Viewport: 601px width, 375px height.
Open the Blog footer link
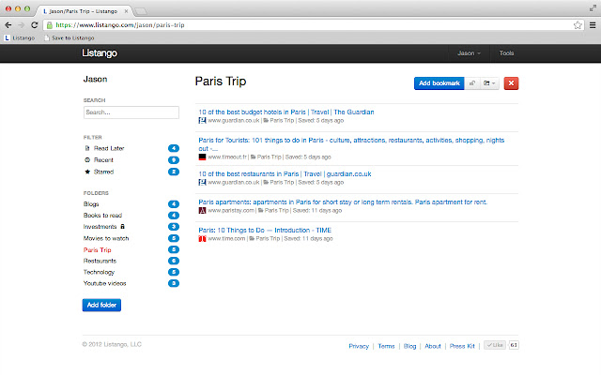(409, 346)
